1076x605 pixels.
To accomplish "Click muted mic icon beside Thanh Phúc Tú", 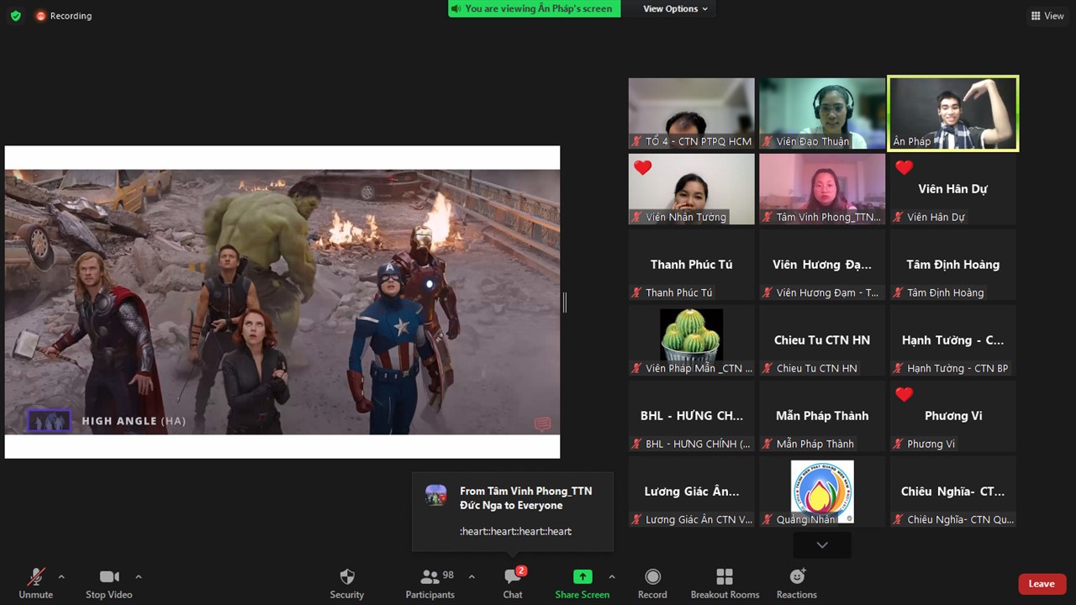I will coord(637,292).
